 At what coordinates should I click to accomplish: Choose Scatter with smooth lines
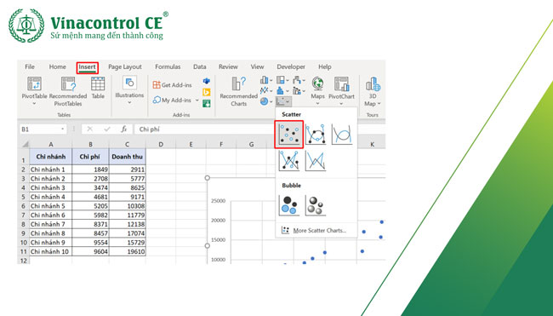point(342,135)
